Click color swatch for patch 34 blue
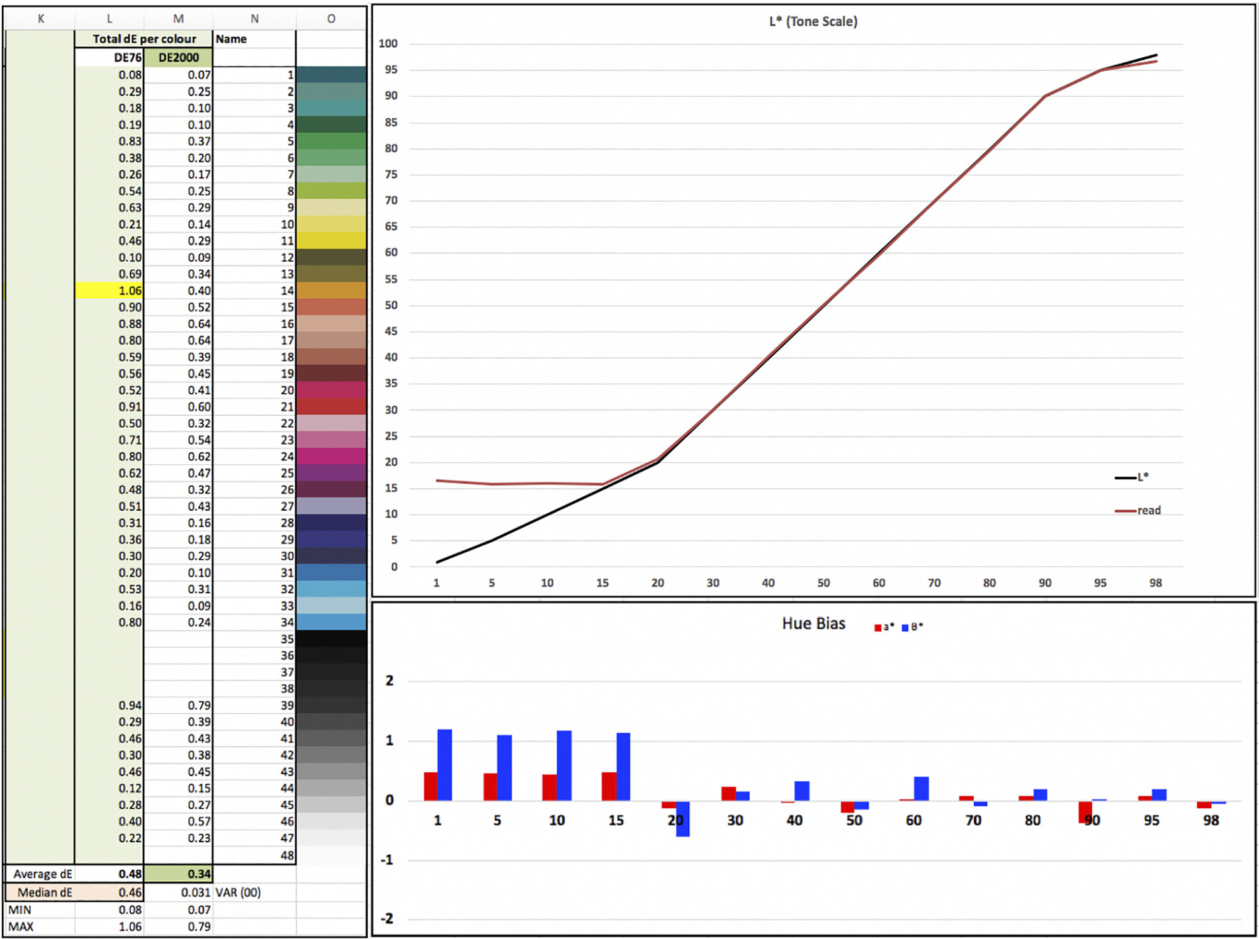The height and width of the screenshot is (939, 1259). (x=331, y=623)
